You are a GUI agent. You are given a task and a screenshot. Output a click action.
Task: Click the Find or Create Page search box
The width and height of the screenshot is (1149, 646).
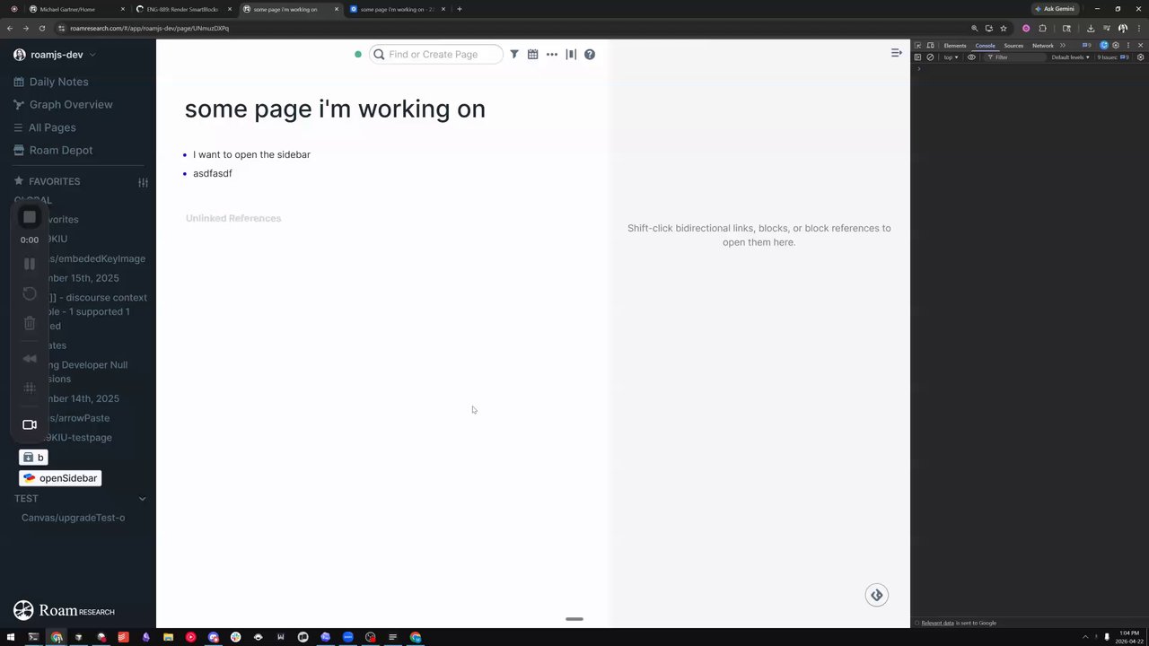[x=436, y=55]
